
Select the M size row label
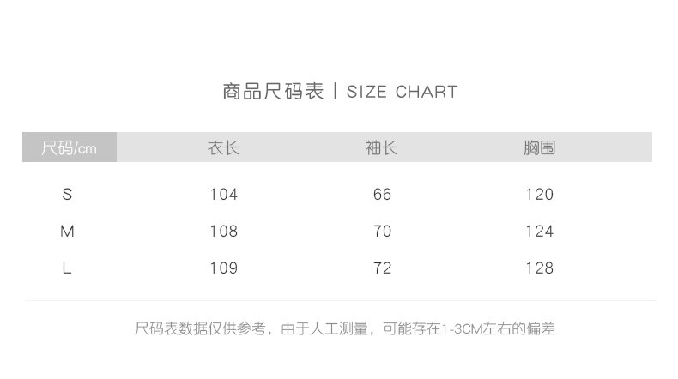click(x=67, y=232)
